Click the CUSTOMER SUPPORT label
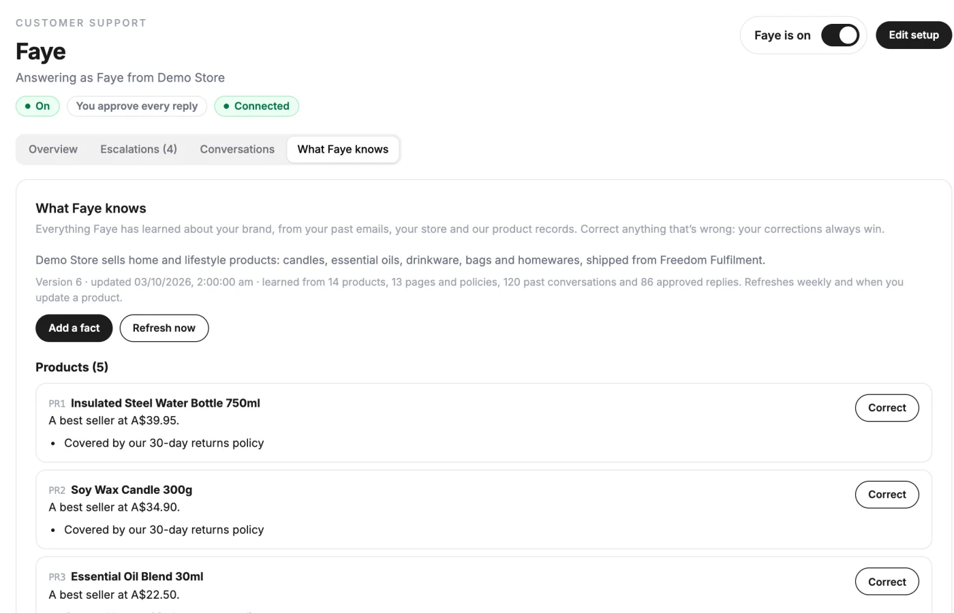Image resolution: width=954 pixels, height=613 pixels. click(x=81, y=23)
